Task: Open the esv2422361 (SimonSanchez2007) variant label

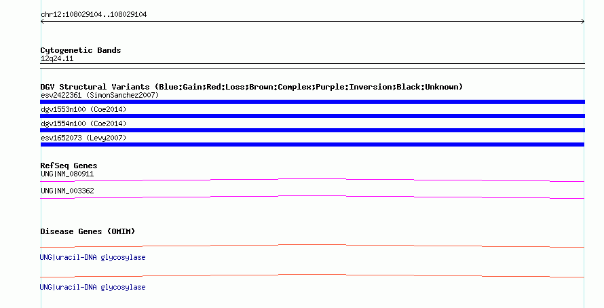Action: pos(100,95)
